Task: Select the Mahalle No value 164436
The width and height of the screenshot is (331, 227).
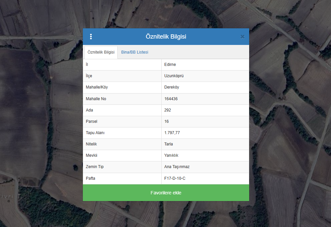Action: (x=171, y=99)
